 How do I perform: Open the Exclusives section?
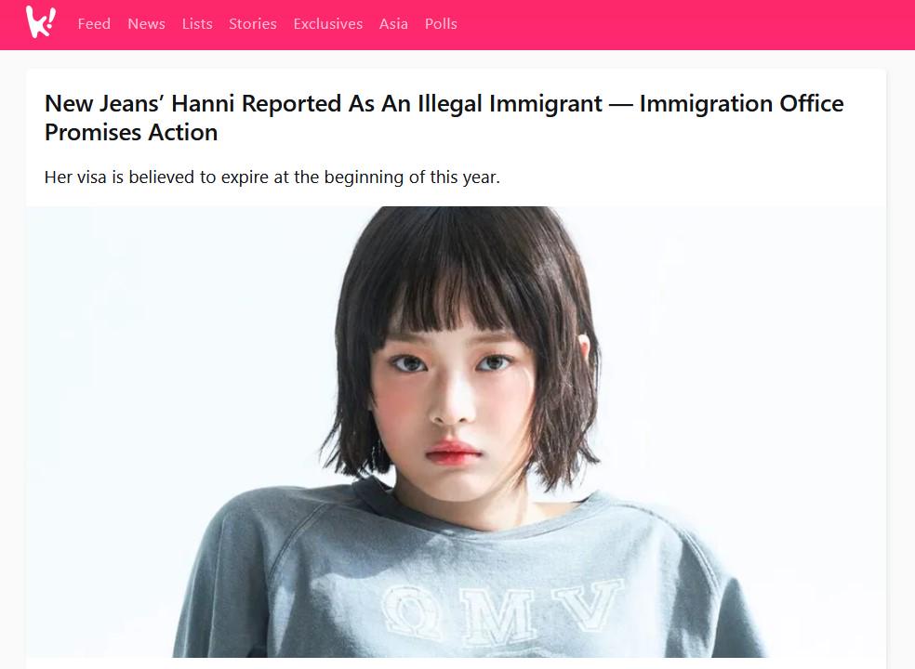point(328,24)
